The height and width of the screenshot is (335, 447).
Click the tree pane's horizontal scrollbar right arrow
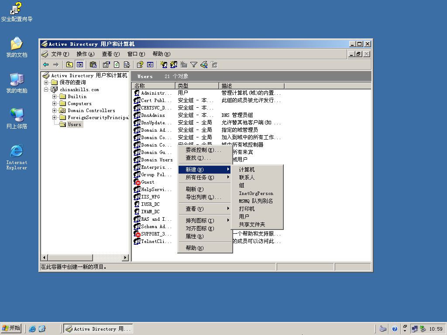125,257
